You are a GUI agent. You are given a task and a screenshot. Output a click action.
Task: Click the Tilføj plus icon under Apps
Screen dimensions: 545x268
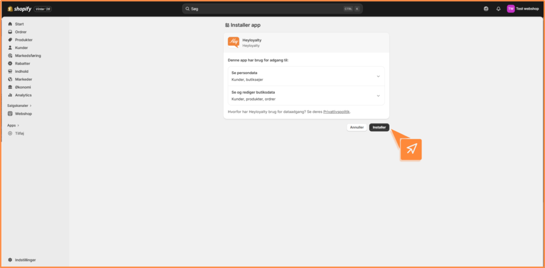(x=10, y=133)
